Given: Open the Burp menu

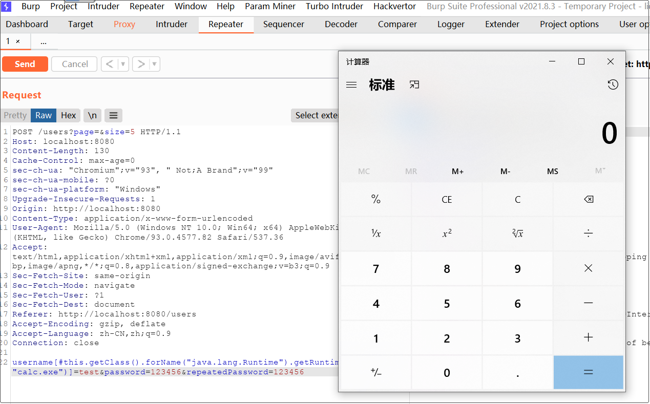Looking at the screenshot, I should pos(31,6).
